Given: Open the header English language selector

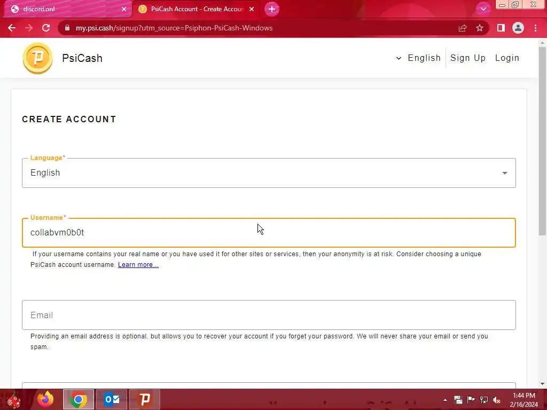Looking at the screenshot, I should tap(418, 58).
